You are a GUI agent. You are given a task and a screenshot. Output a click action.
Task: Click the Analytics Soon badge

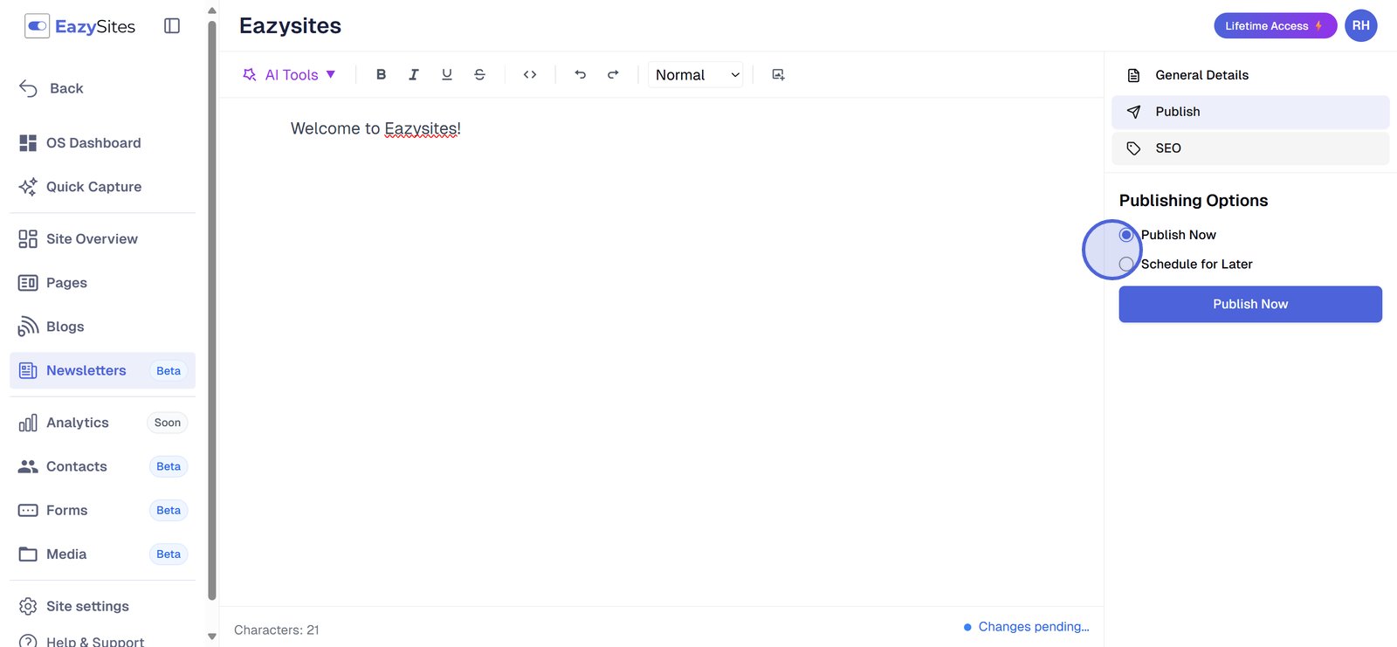click(168, 423)
